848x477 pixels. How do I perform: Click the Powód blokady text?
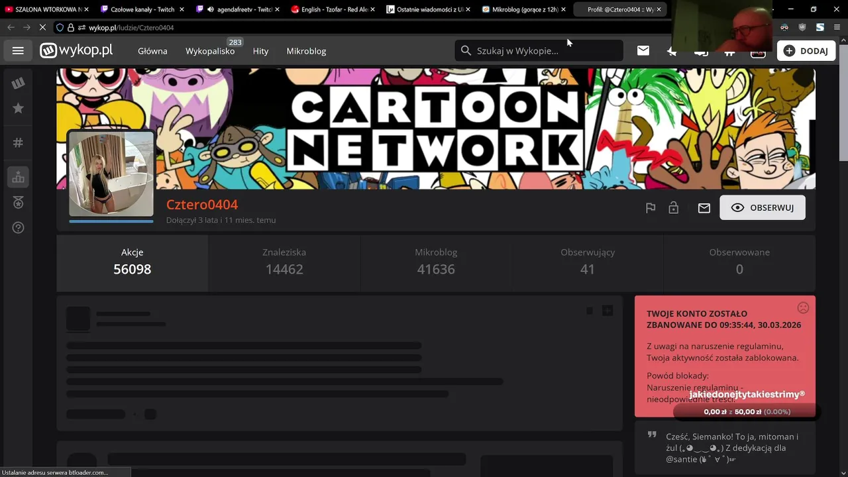click(x=677, y=376)
